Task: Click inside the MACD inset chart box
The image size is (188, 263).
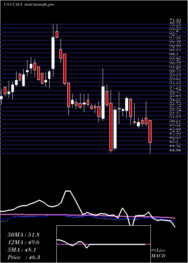Action: [103, 244]
